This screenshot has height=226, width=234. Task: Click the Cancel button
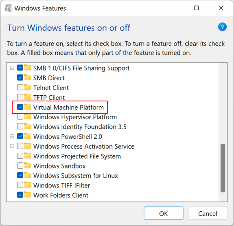click(208, 213)
